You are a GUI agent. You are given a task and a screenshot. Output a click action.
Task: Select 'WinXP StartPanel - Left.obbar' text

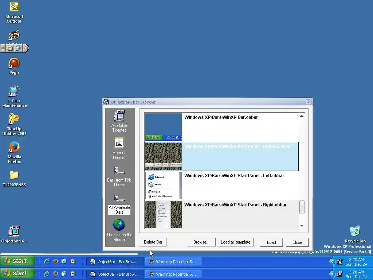[253, 176]
